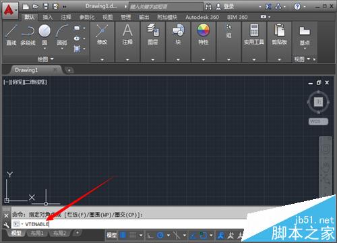Expand the 块 block panel dropdown

(178, 59)
